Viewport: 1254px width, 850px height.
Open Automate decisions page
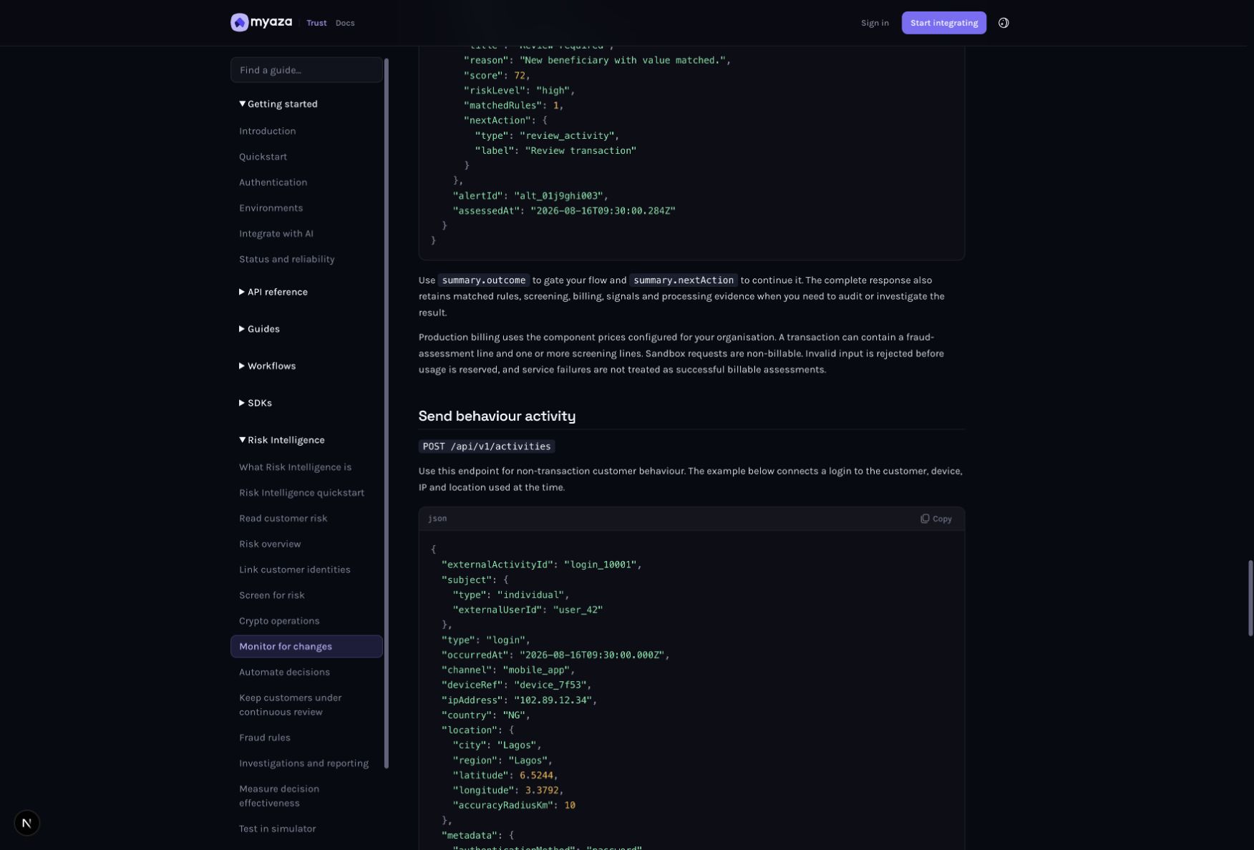click(x=284, y=673)
